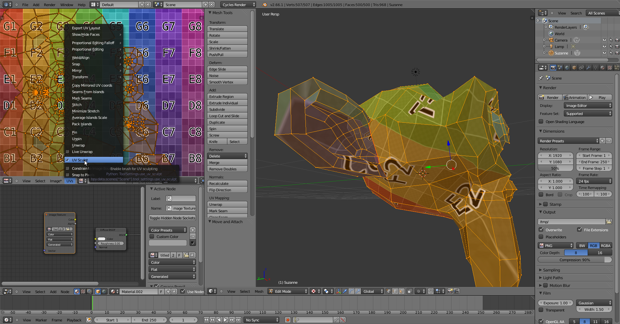
Task: Switch to face select mode icon
Action: click(x=402, y=291)
